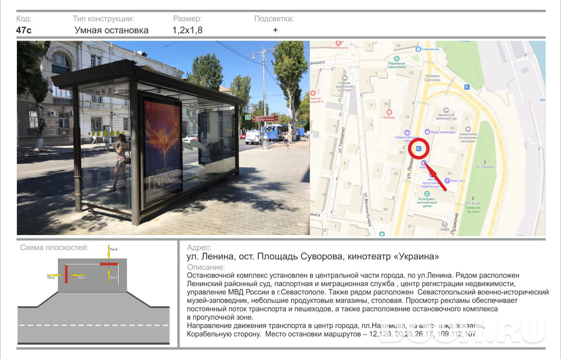This screenshot has height=359, width=561.
Task: Click building number "2A" on the map
Action: coord(452,128)
